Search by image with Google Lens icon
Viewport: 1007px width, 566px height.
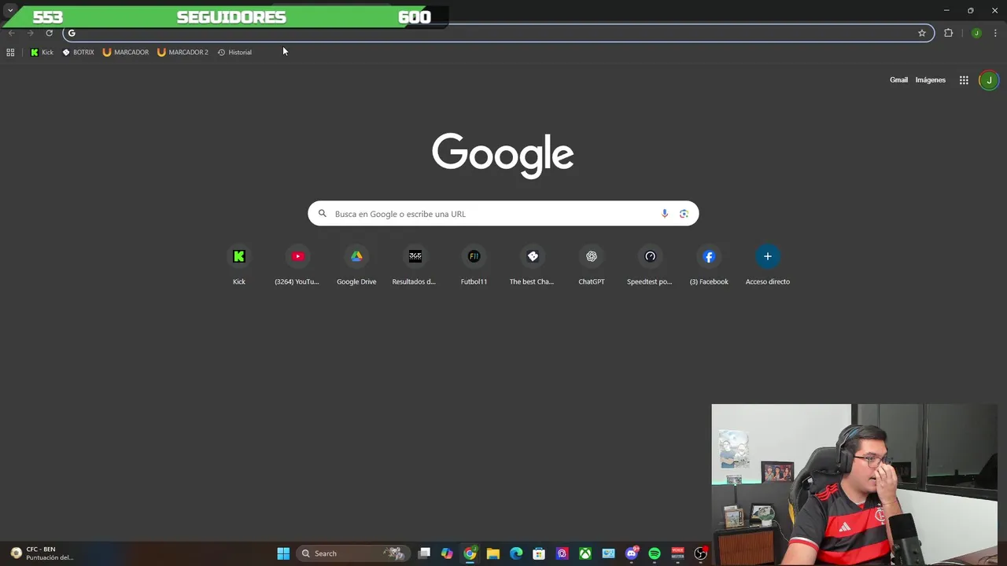(684, 214)
